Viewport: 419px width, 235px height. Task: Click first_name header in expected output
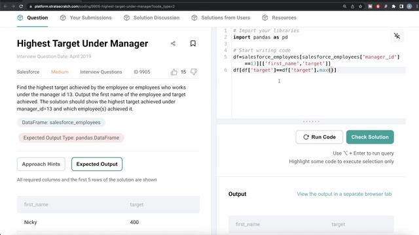[x=36, y=204]
